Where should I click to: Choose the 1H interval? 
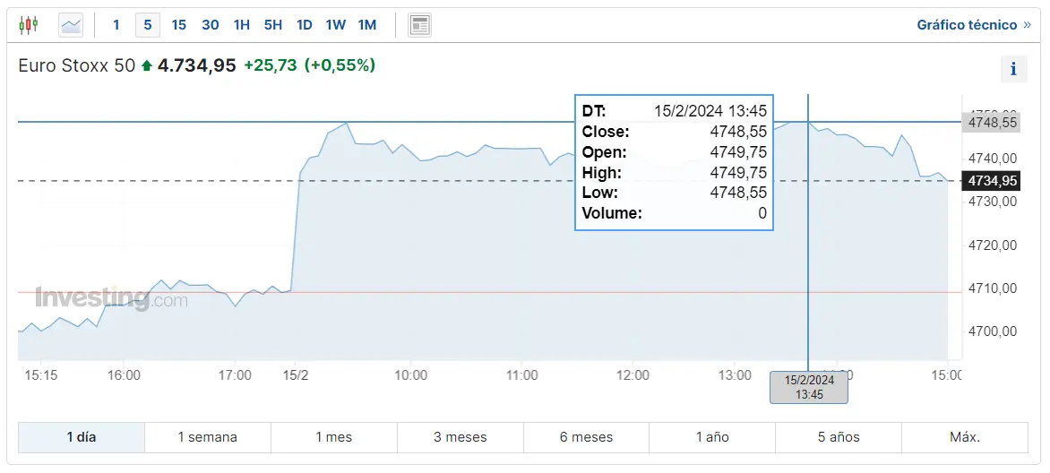242,25
